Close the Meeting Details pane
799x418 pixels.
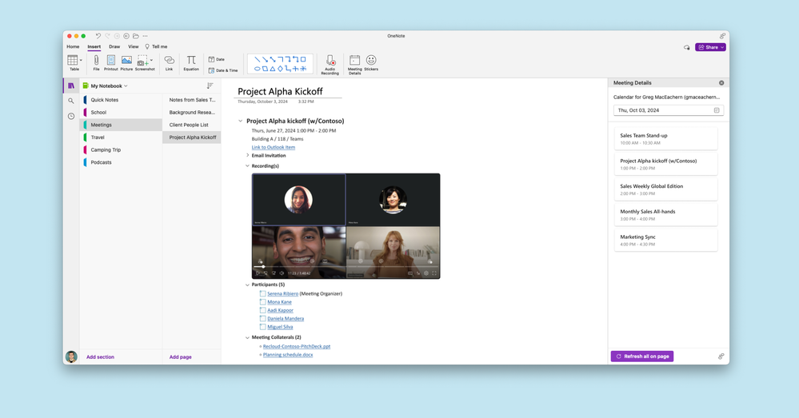(x=721, y=82)
